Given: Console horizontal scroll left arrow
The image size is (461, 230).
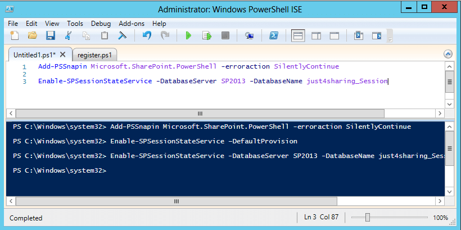Looking at the screenshot, I should pyautogui.click(x=11, y=201).
